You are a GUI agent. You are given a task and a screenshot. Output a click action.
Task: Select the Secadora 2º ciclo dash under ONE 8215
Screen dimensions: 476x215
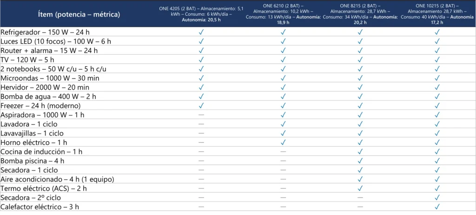(x=360, y=197)
